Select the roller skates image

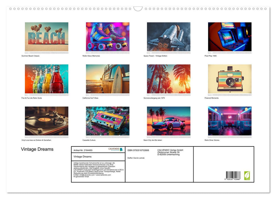[x=107, y=37]
